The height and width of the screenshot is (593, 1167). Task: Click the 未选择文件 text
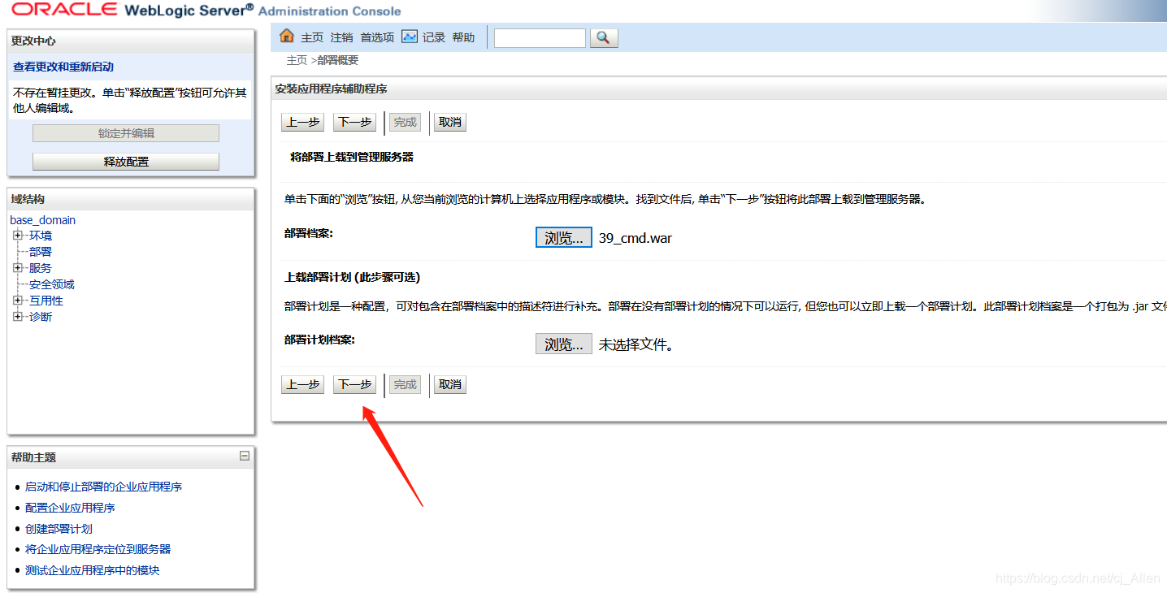coord(636,344)
